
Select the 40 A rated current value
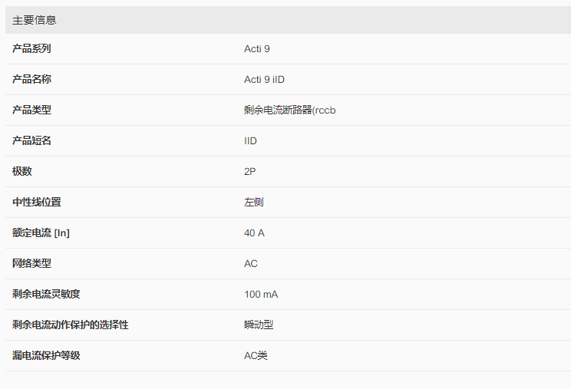click(254, 233)
